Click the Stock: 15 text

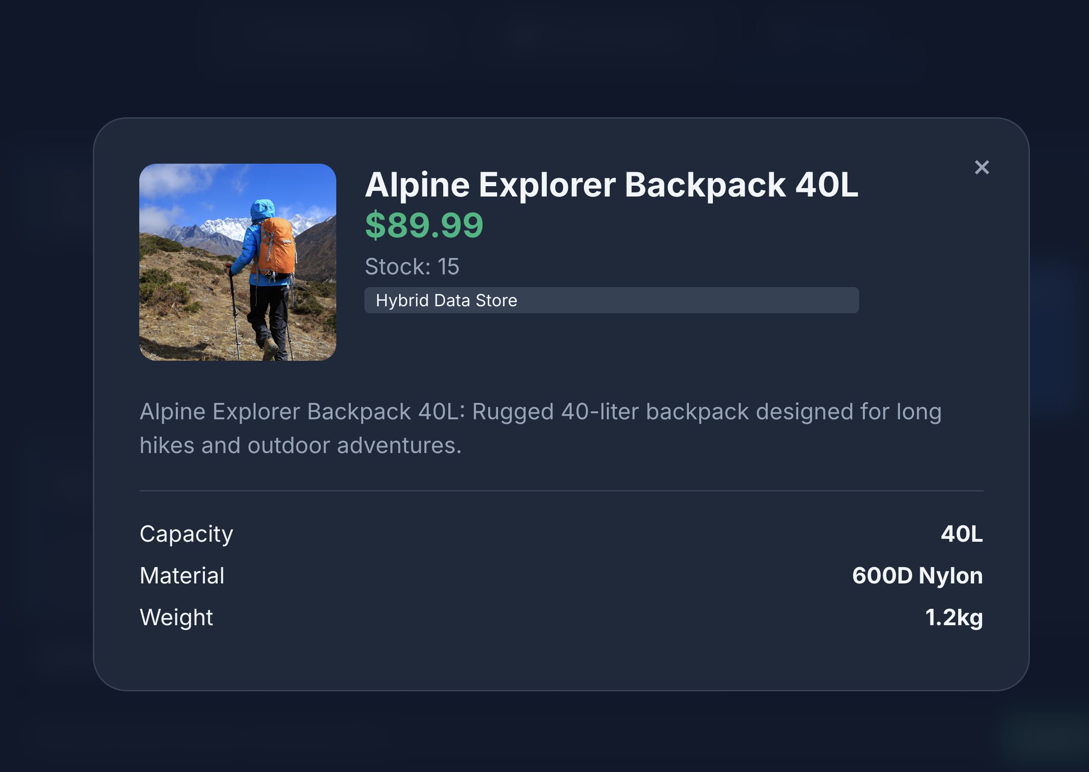[412, 267]
